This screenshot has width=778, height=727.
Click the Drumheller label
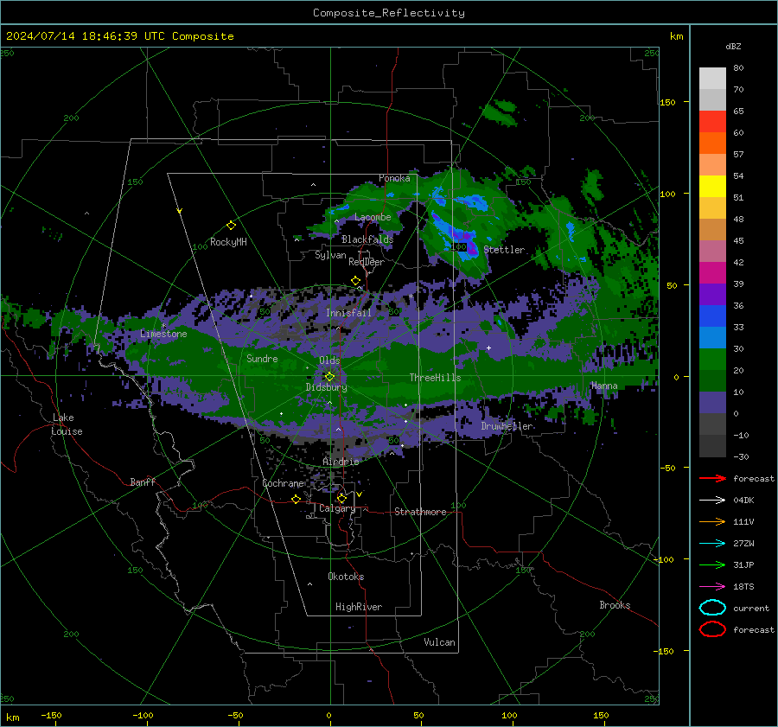pos(507,426)
